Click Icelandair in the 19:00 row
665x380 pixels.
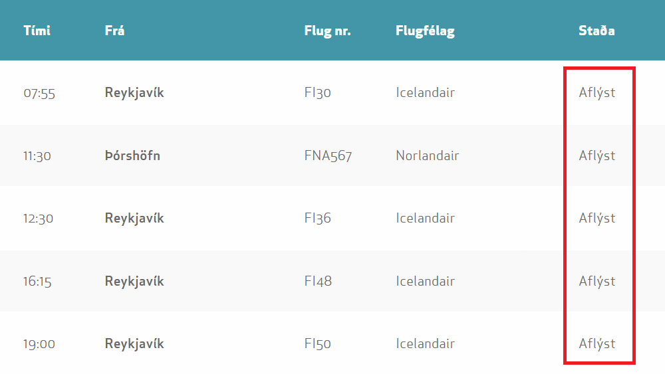coord(425,343)
